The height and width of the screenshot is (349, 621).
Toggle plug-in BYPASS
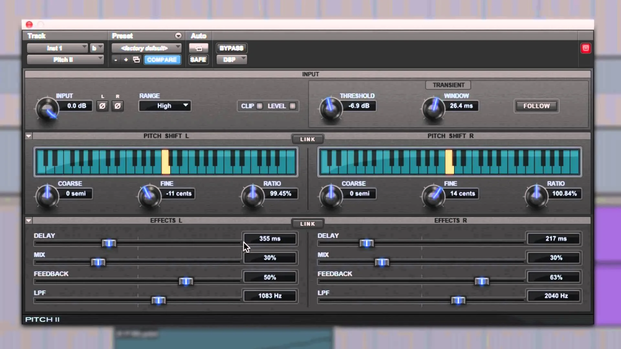[x=231, y=48]
